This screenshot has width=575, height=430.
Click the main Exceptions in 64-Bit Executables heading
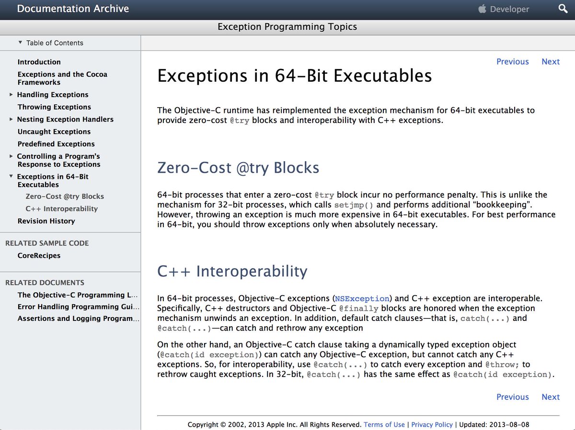pos(295,76)
